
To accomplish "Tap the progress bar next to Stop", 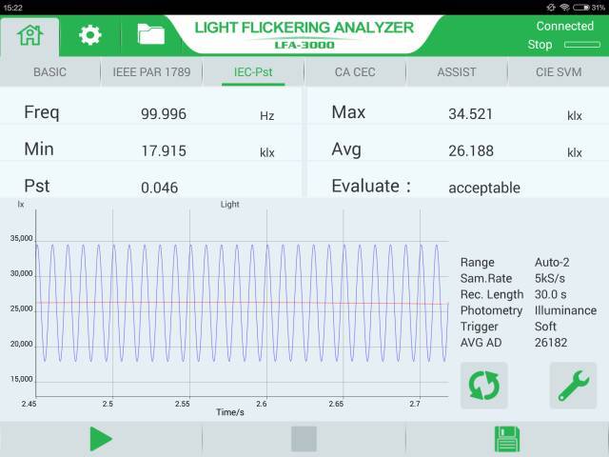I will pos(582,45).
